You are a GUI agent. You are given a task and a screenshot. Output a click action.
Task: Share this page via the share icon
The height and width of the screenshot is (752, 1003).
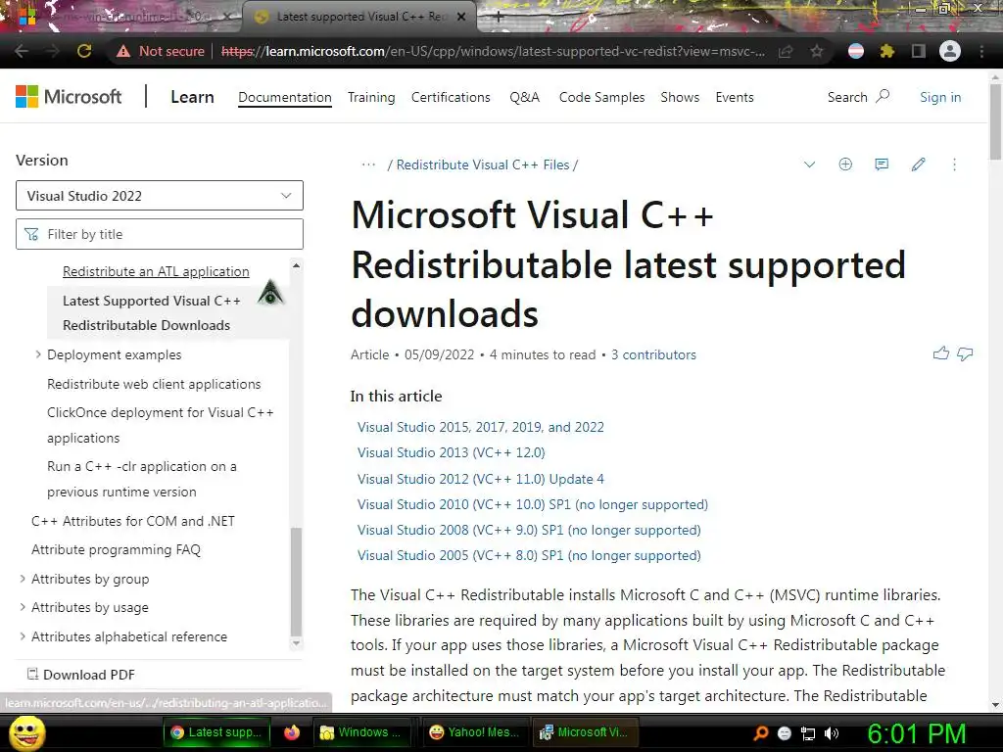787,51
